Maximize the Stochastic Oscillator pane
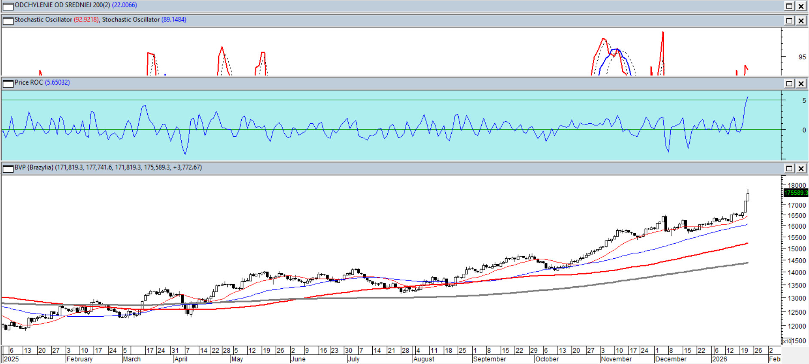 (x=789, y=21)
